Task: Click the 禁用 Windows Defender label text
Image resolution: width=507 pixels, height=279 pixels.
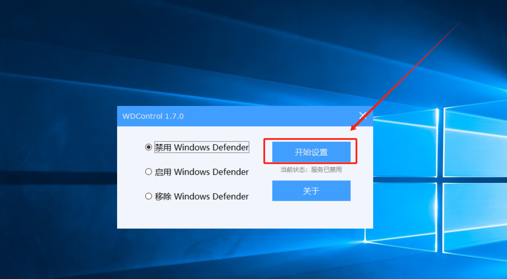Action: pos(202,147)
